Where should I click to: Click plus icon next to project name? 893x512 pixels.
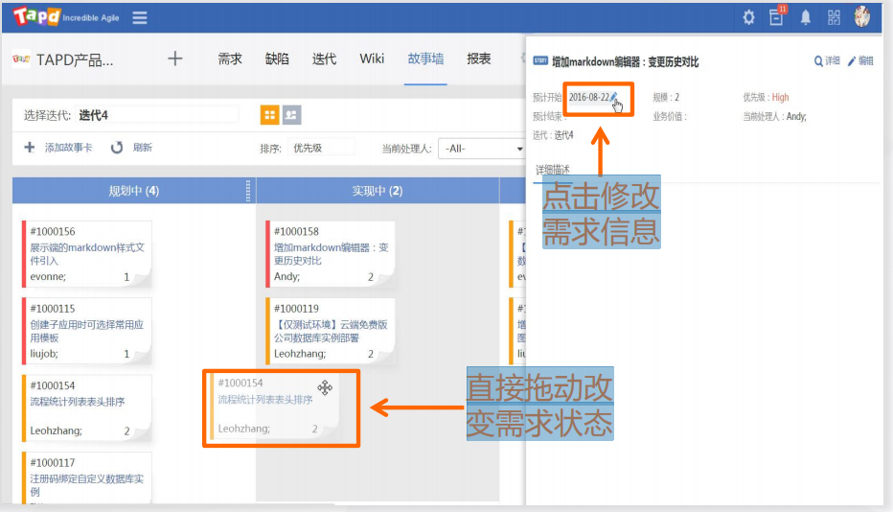point(174,58)
